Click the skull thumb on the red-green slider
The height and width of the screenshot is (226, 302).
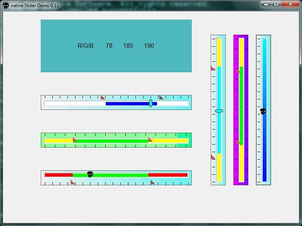pos(90,174)
